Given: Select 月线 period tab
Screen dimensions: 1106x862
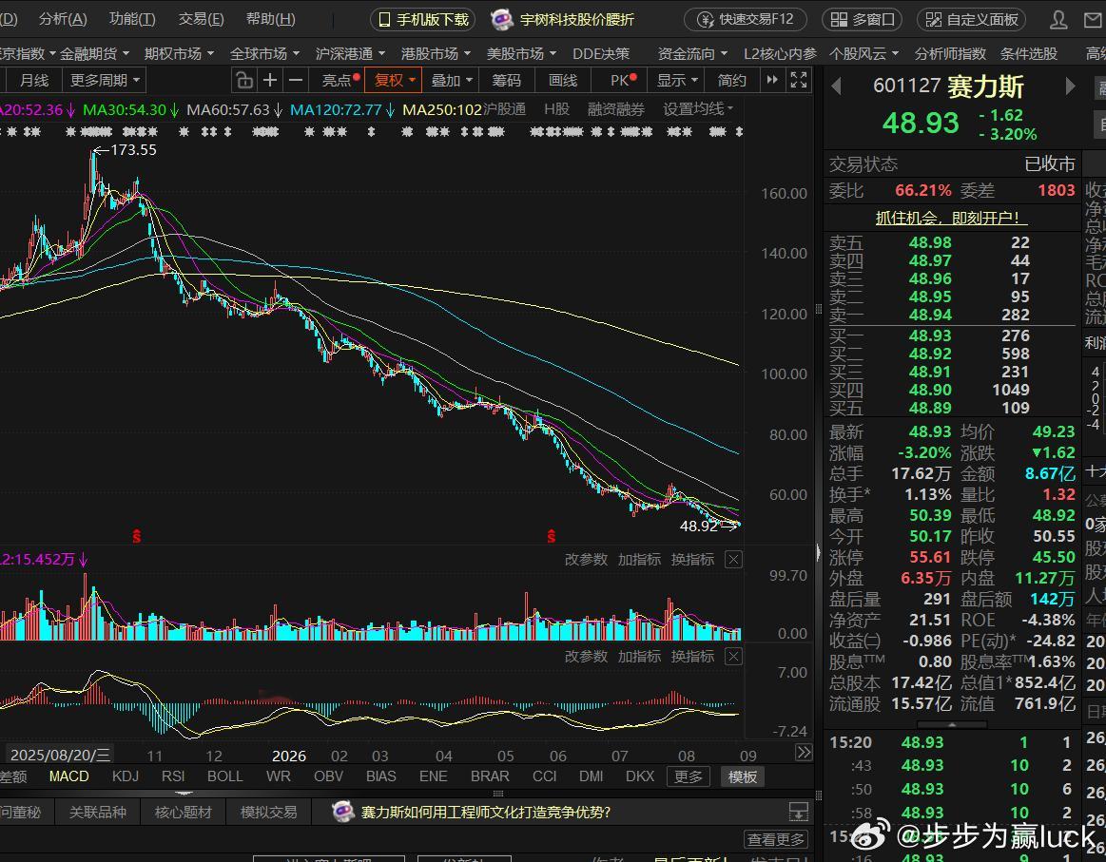Looking at the screenshot, I should point(34,81).
